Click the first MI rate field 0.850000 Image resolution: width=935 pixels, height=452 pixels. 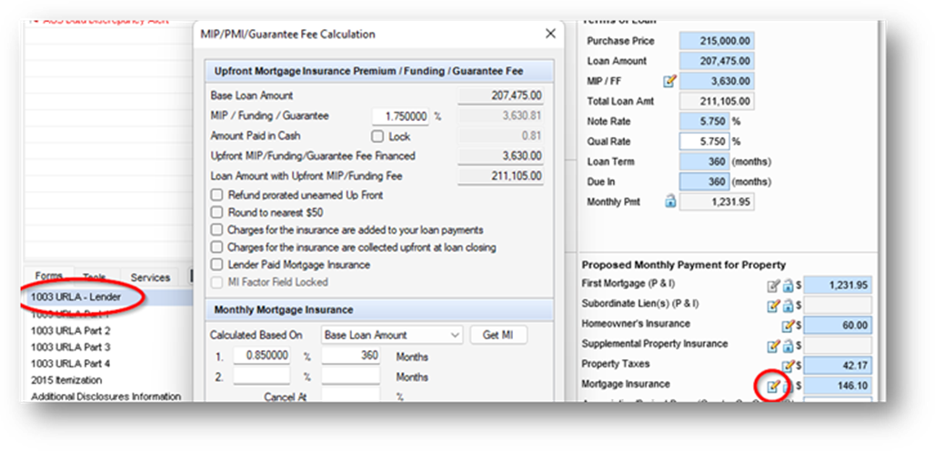(x=261, y=356)
